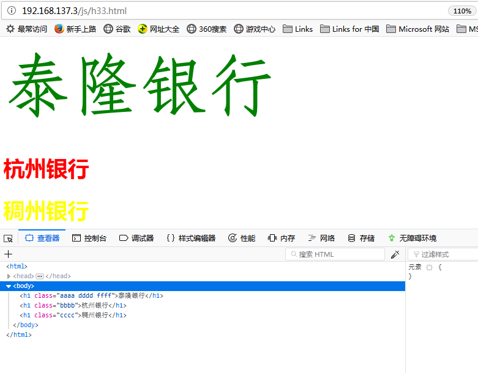Click the plus button to create new node
The height and width of the screenshot is (373, 478).
click(x=8, y=254)
